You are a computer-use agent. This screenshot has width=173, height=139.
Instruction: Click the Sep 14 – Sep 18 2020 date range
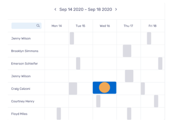tap(86, 10)
